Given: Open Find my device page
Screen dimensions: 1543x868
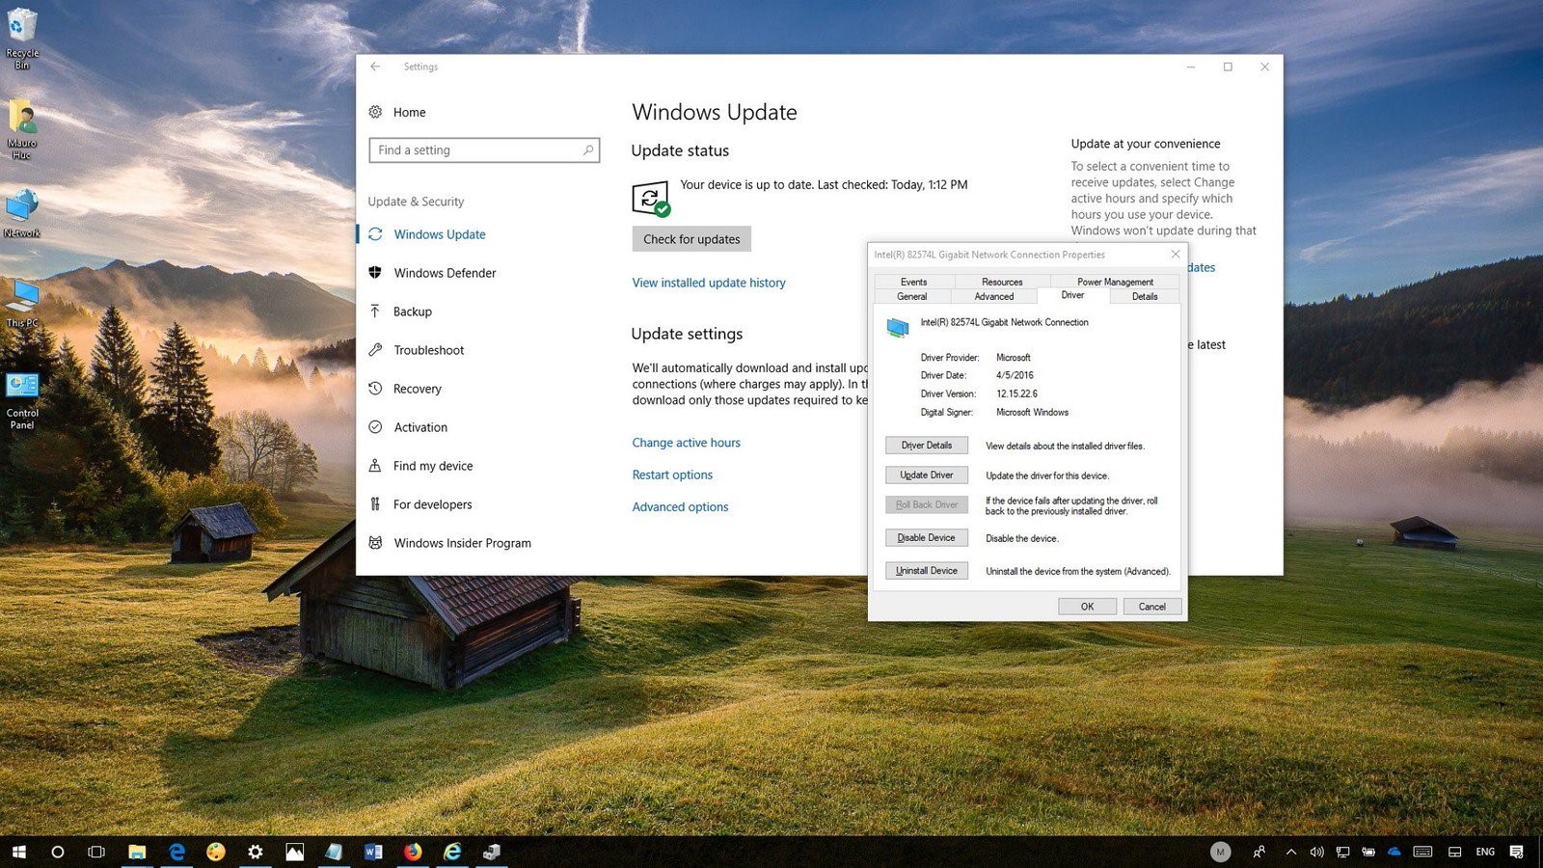Looking at the screenshot, I should coord(420,466).
